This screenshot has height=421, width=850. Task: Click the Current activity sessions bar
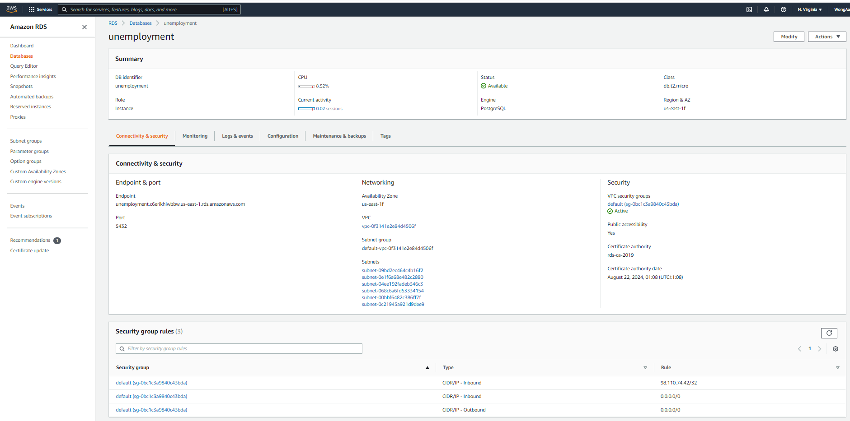click(x=306, y=109)
